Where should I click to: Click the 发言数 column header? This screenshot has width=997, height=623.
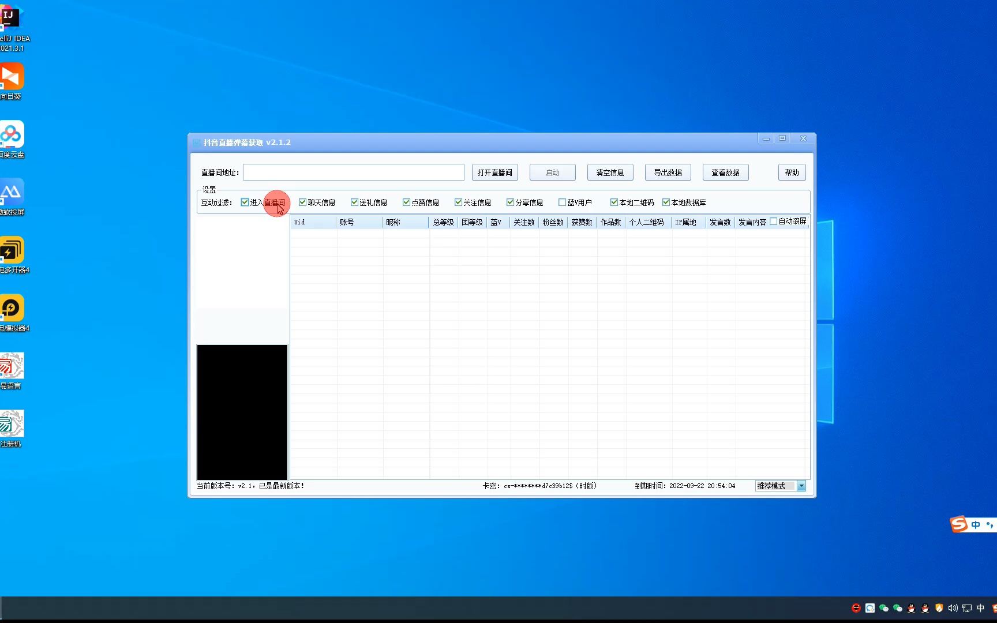pos(721,222)
